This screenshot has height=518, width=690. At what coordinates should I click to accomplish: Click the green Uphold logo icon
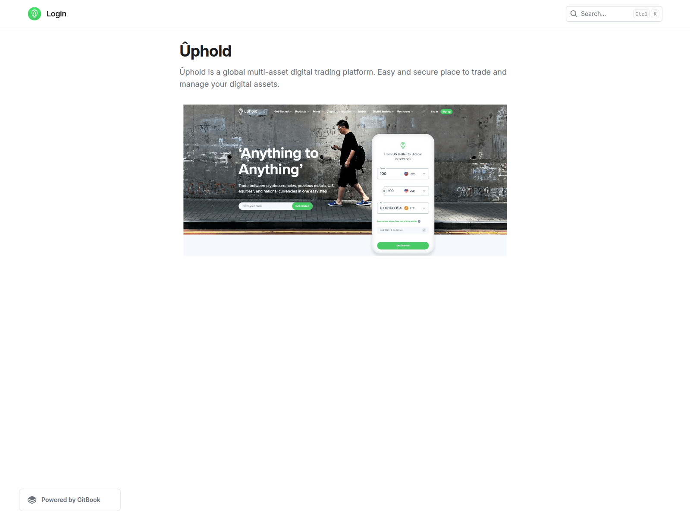click(34, 14)
